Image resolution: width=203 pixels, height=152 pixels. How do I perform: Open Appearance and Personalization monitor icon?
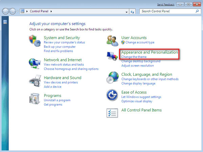[x=112, y=56]
